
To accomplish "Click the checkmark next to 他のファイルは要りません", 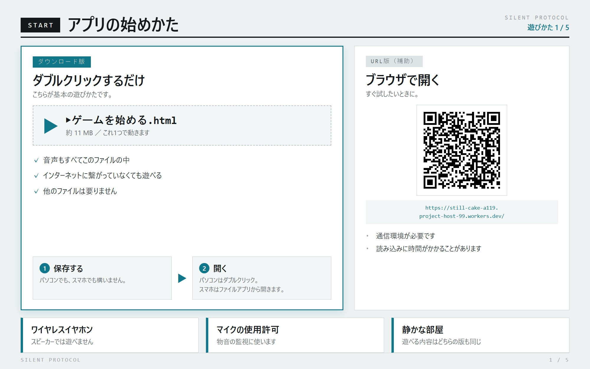I will coord(36,191).
